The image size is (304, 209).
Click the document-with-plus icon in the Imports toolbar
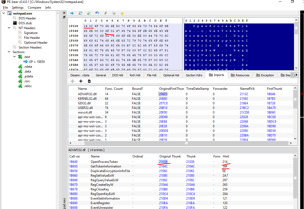point(89,81)
